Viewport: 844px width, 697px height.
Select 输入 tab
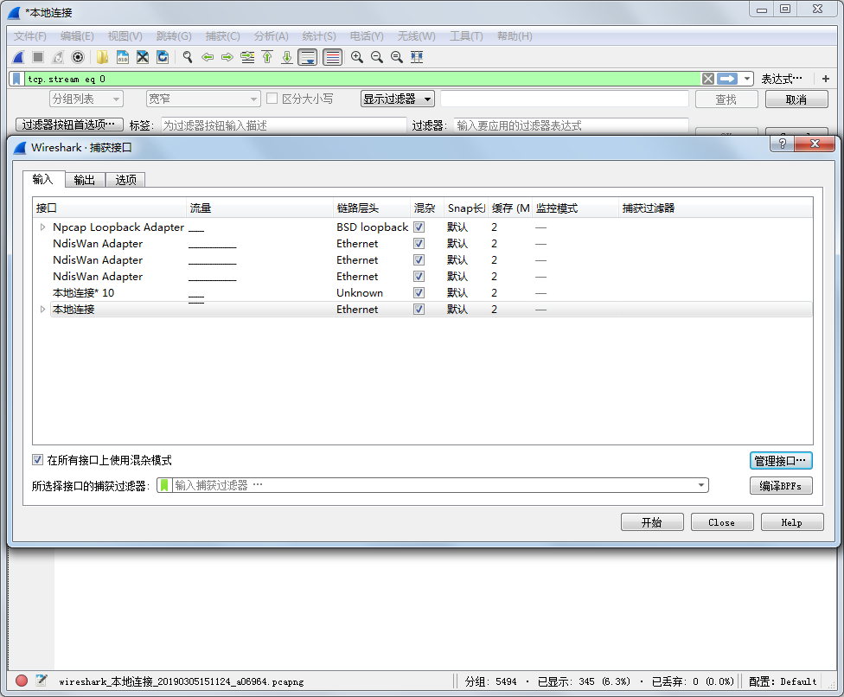(43, 179)
